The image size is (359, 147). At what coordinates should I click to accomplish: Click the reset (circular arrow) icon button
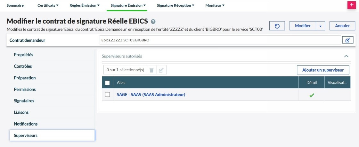pos(277,26)
